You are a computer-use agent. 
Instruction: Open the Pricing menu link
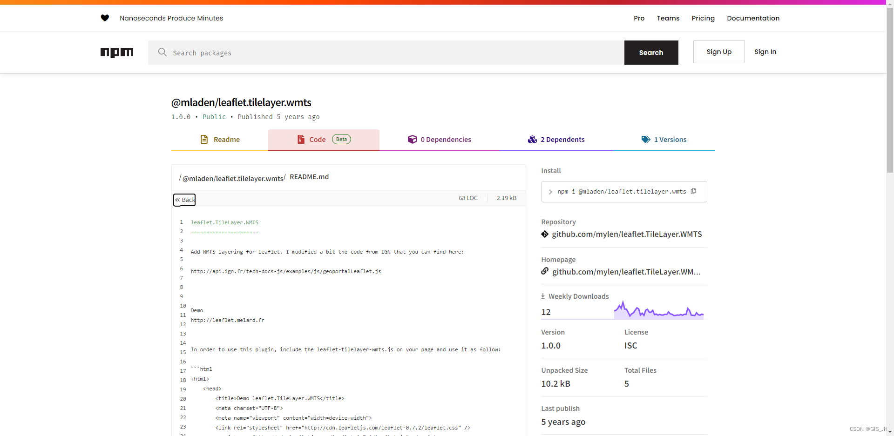pos(703,18)
